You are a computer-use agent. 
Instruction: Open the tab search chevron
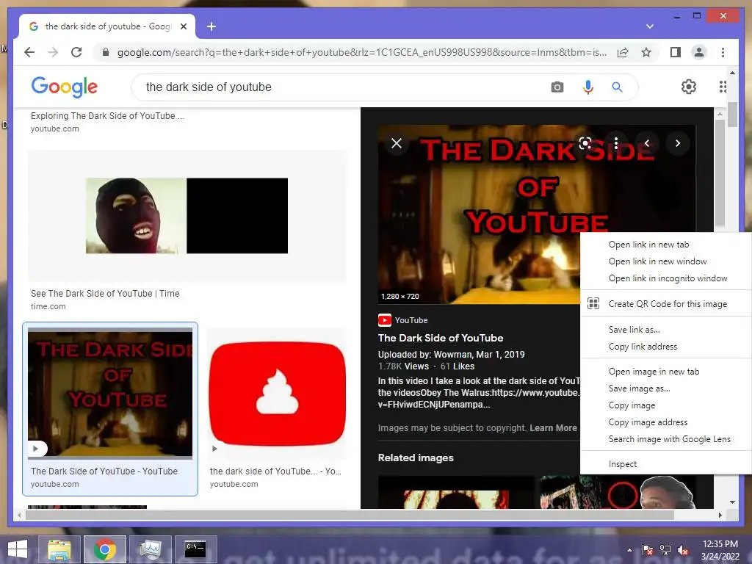tap(649, 26)
